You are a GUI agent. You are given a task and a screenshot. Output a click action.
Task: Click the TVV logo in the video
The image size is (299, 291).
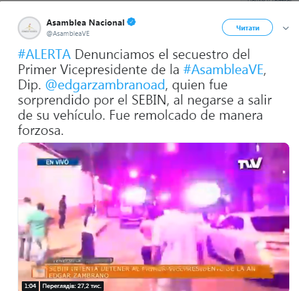(x=250, y=163)
